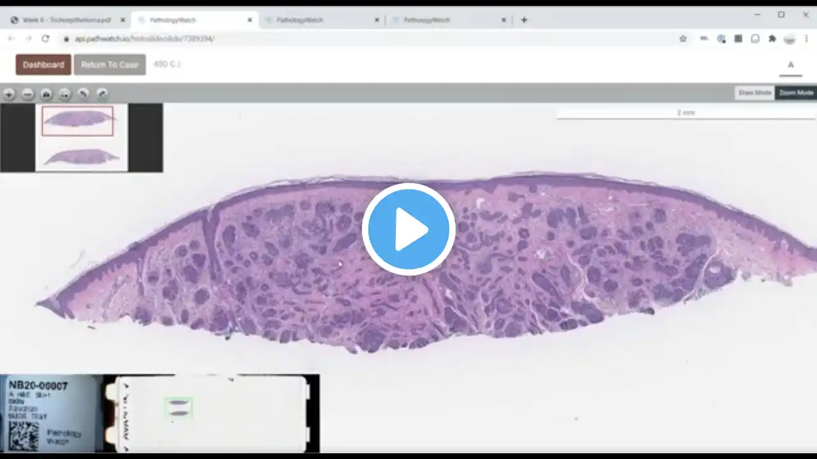Open the browser profile avatar menu
Viewport: 817px width, 459px height.
pyautogui.click(x=790, y=39)
